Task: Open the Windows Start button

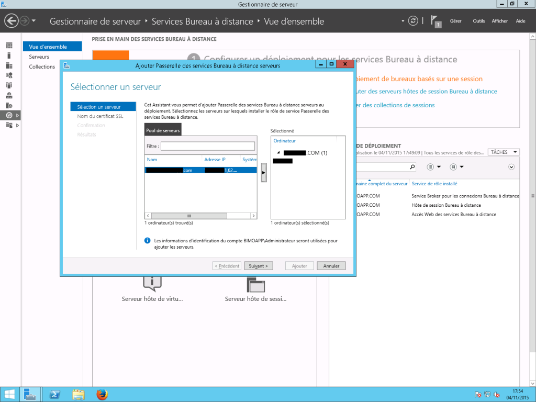Action: [x=9, y=394]
